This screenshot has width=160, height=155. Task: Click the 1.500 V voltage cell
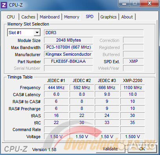(132, 137)
